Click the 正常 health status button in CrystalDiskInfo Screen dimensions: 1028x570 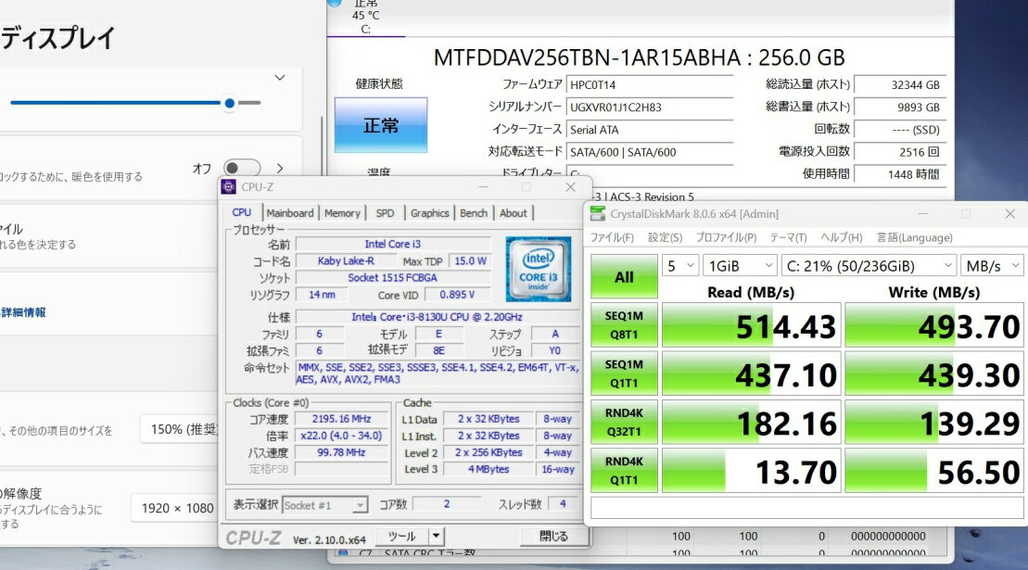[381, 125]
